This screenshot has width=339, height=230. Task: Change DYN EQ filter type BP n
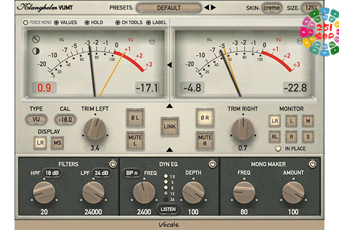(x=132, y=173)
